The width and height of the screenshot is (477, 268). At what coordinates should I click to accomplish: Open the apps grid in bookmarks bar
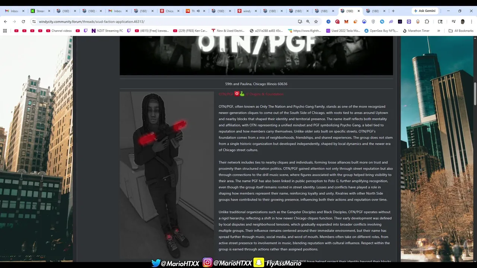point(5,31)
